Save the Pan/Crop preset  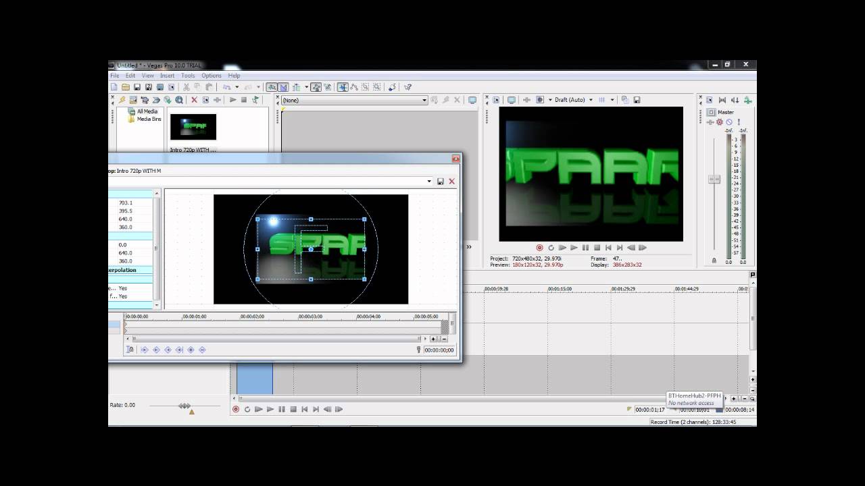tap(441, 182)
